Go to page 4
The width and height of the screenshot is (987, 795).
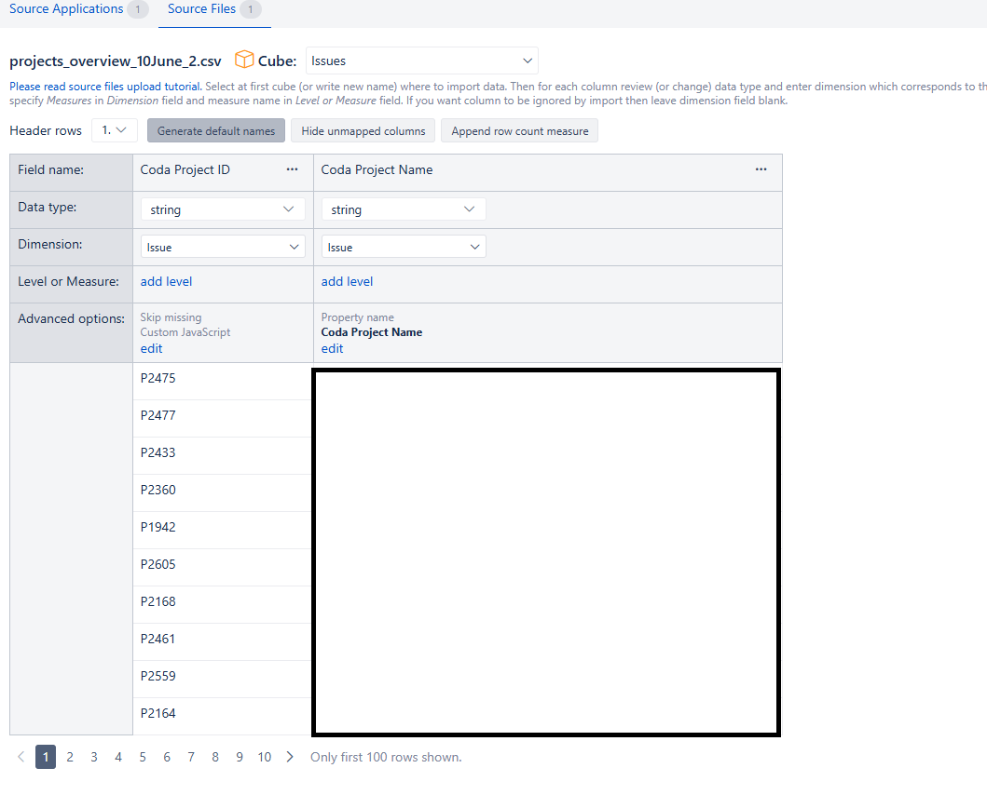[x=118, y=757]
